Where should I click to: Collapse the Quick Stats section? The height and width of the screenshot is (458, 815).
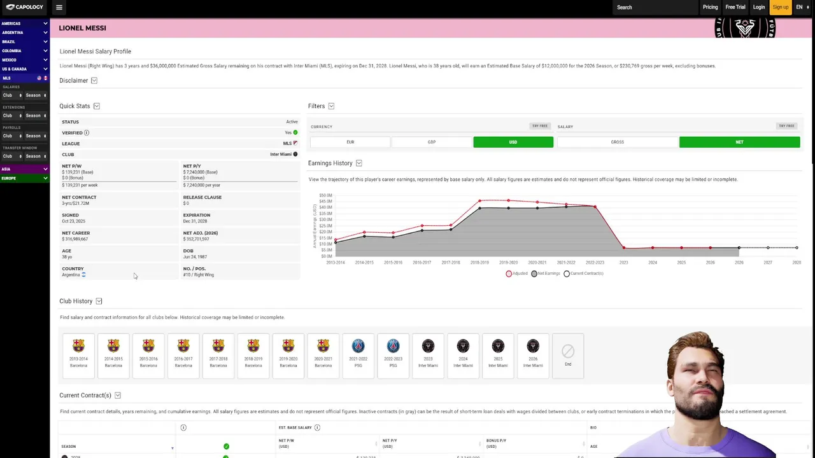point(97,106)
